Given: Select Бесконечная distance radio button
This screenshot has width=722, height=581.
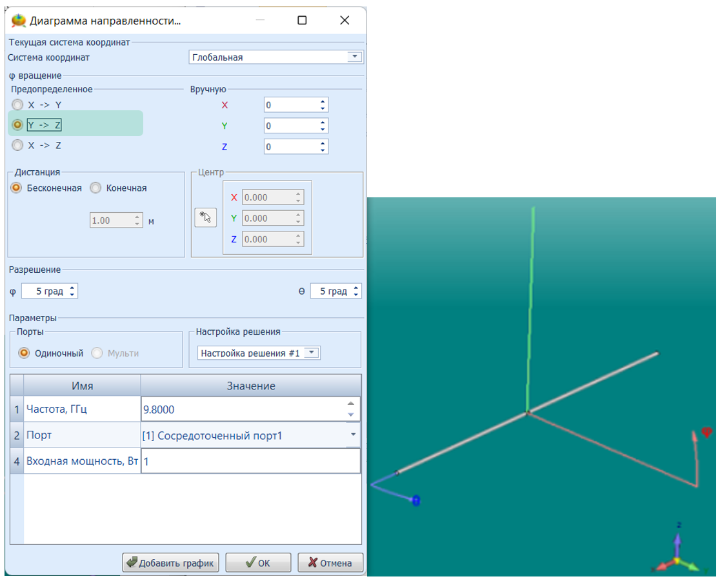Looking at the screenshot, I should [x=17, y=188].
